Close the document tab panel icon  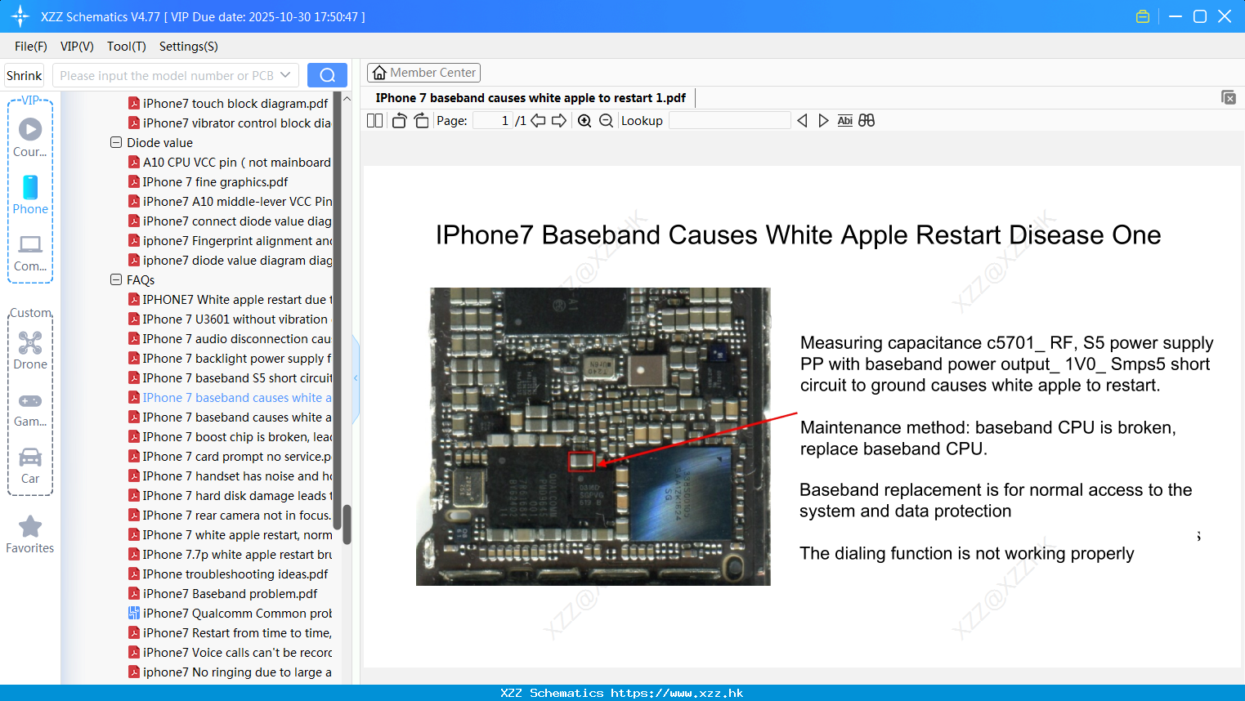[1229, 97]
